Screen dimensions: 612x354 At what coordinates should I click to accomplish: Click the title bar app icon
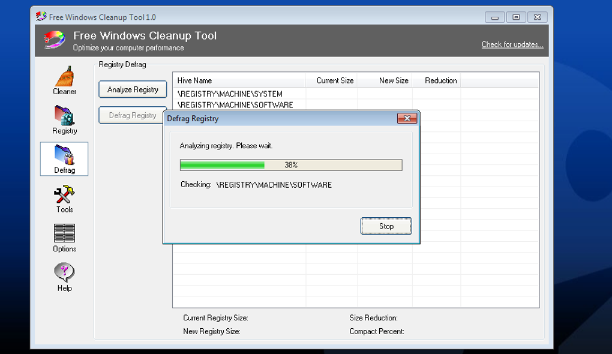click(41, 17)
